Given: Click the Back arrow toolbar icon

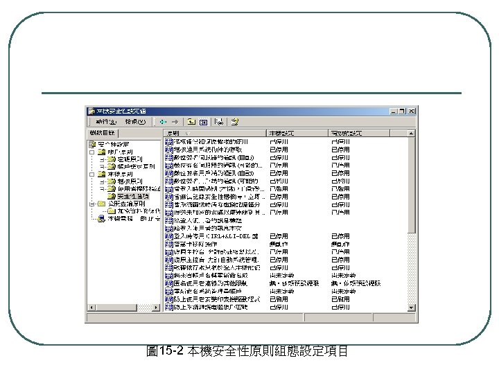Looking at the screenshot, I should (163, 122).
